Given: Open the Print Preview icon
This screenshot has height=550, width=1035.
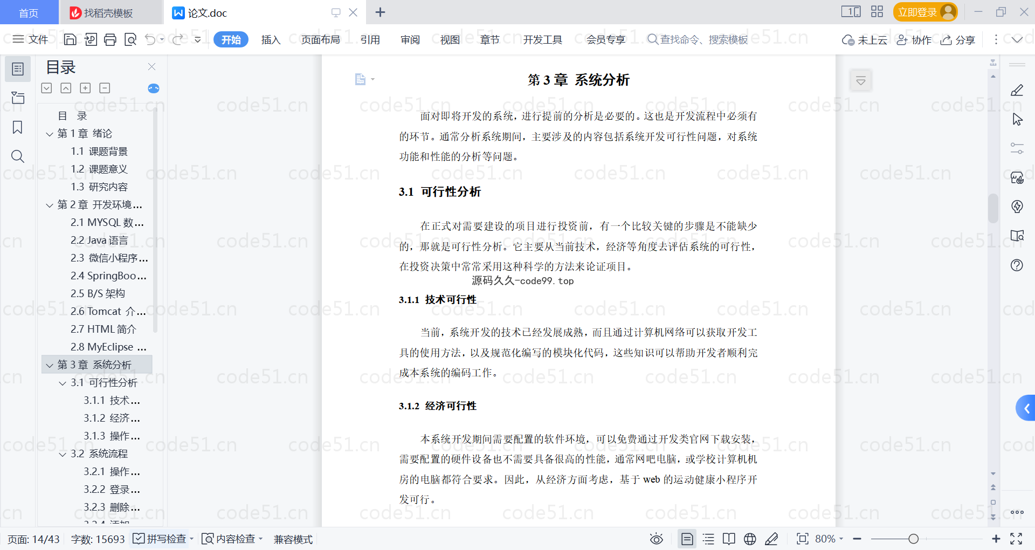Looking at the screenshot, I should 130,39.
